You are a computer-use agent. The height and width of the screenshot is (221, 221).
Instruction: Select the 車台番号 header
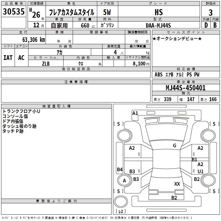186,82
